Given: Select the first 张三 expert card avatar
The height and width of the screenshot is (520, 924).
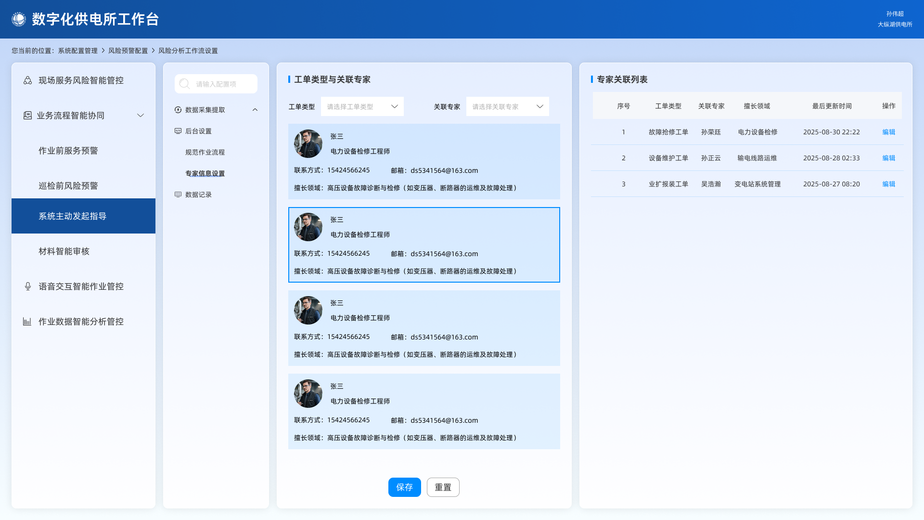Looking at the screenshot, I should (x=308, y=143).
